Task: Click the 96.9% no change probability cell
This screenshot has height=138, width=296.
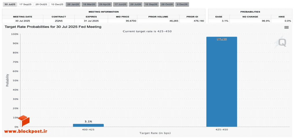Action: pyautogui.click(x=250, y=21)
